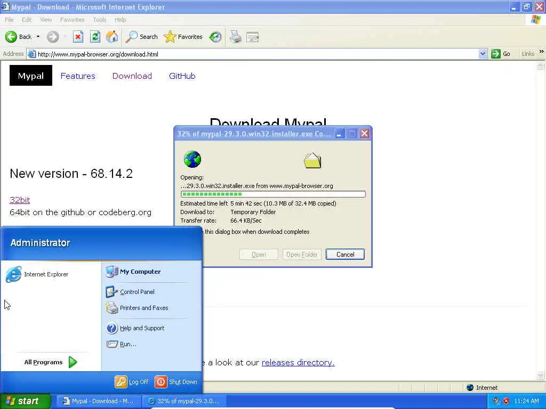Expand All Programs submenu
This screenshot has width=546, height=409.
pos(51,362)
